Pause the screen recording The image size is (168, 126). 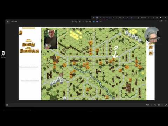tap(154, 17)
